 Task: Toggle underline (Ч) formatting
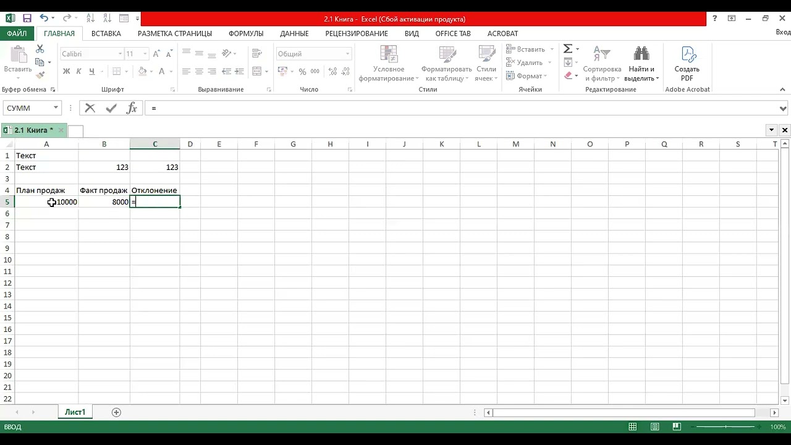tap(91, 72)
